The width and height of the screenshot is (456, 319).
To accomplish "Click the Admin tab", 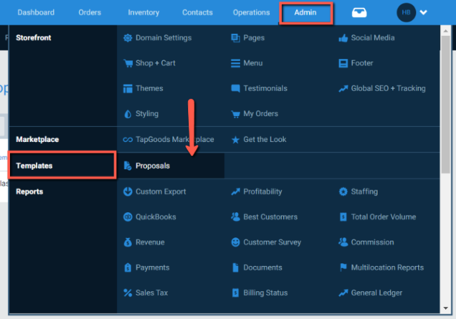I will click(x=305, y=13).
